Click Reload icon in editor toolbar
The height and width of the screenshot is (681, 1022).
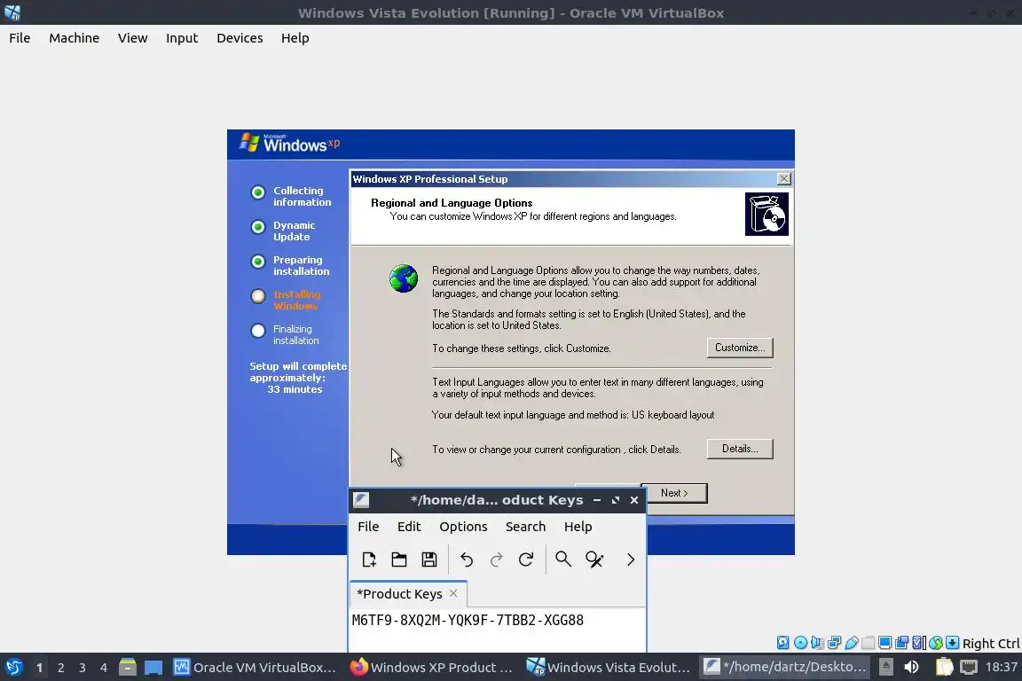(x=526, y=560)
